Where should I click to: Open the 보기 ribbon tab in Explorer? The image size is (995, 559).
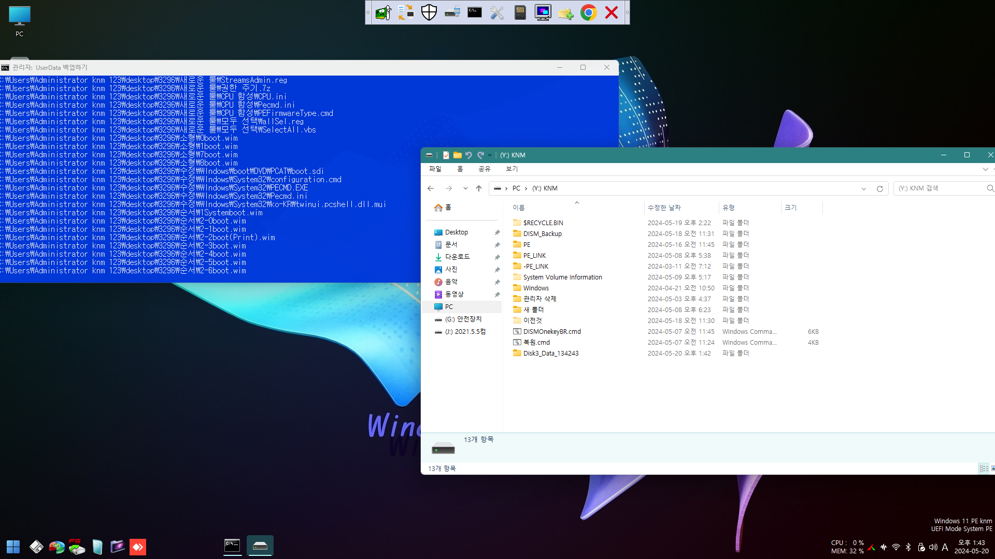(512, 169)
